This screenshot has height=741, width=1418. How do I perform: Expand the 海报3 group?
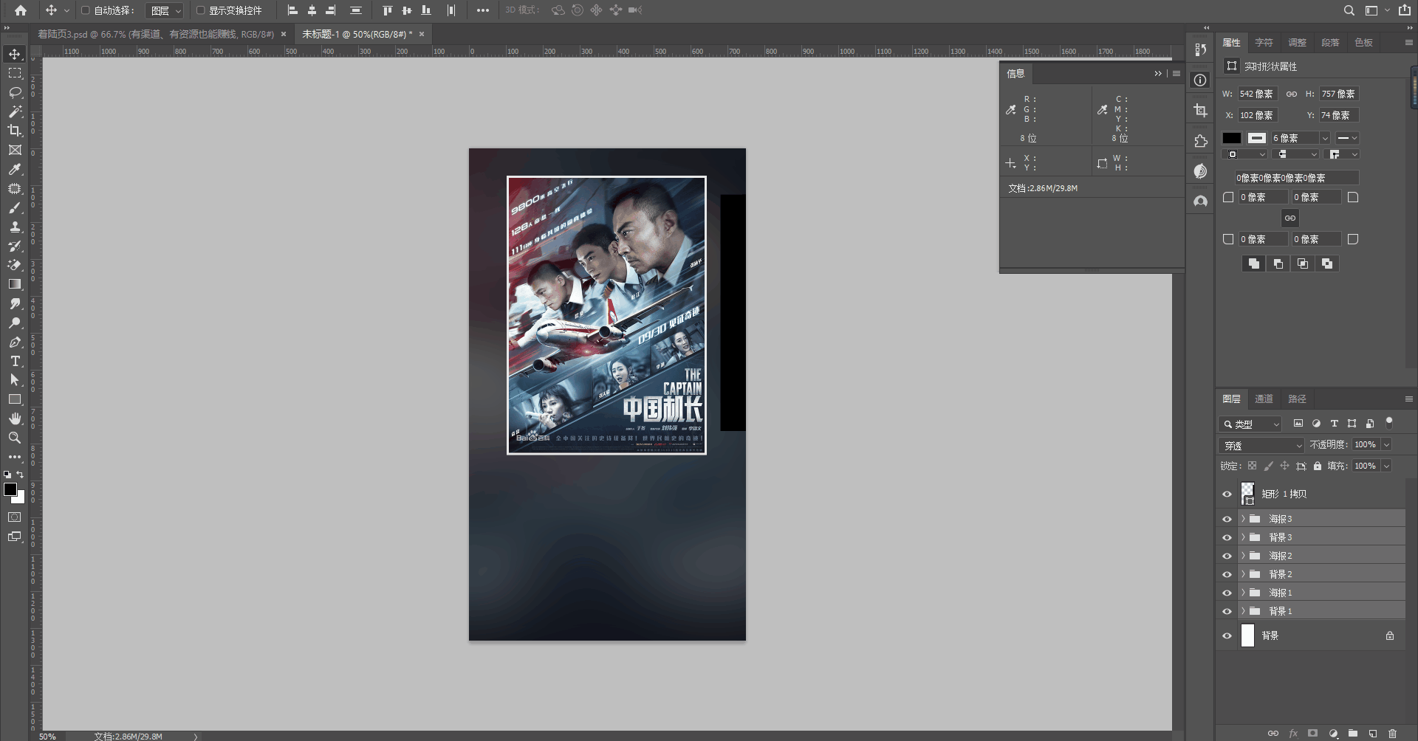[1243, 519]
